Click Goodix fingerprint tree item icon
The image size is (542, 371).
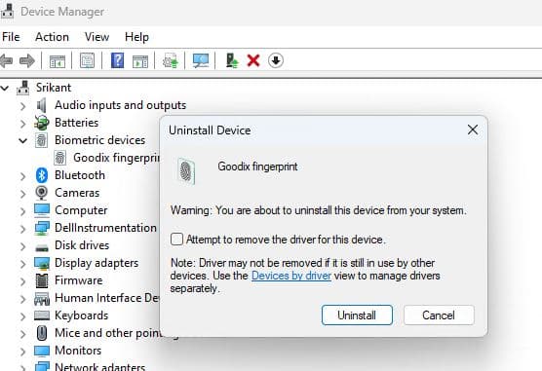pos(60,158)
